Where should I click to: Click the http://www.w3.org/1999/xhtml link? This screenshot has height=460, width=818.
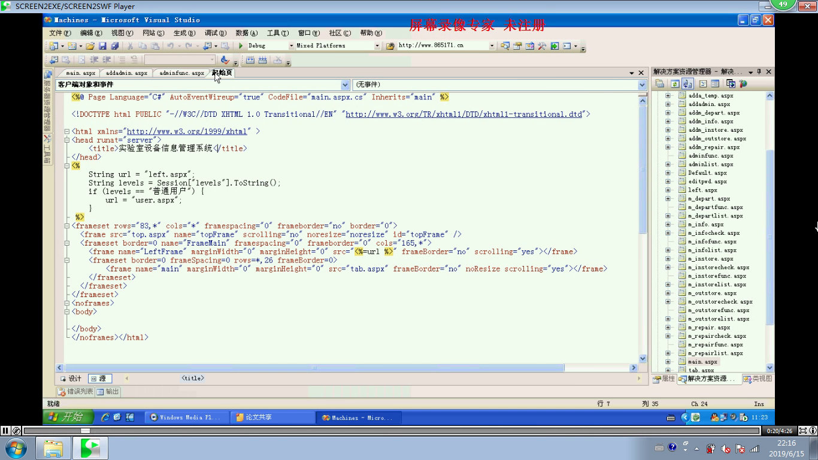(x=187, y=131)
